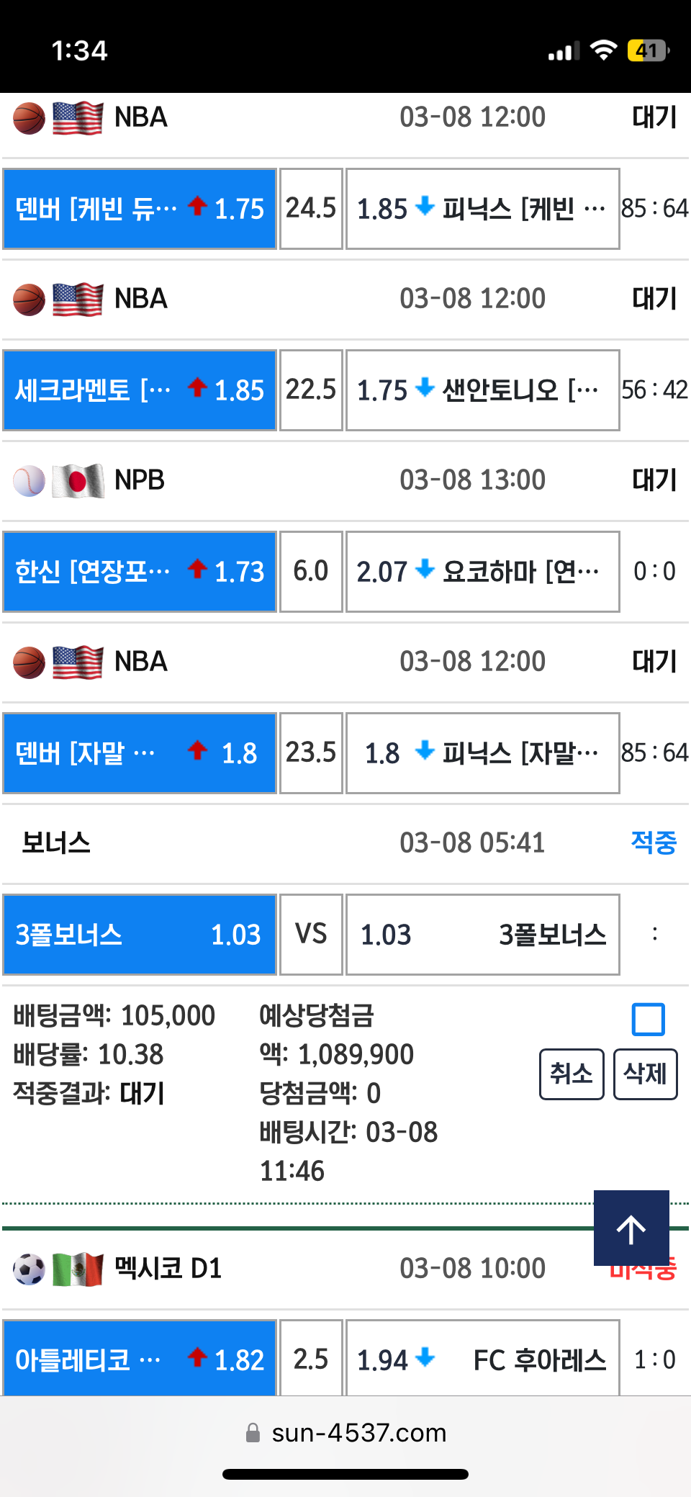Select FC 후아레스 bet at 1.94
The image size is (691, 1497).
[483, 1358]
